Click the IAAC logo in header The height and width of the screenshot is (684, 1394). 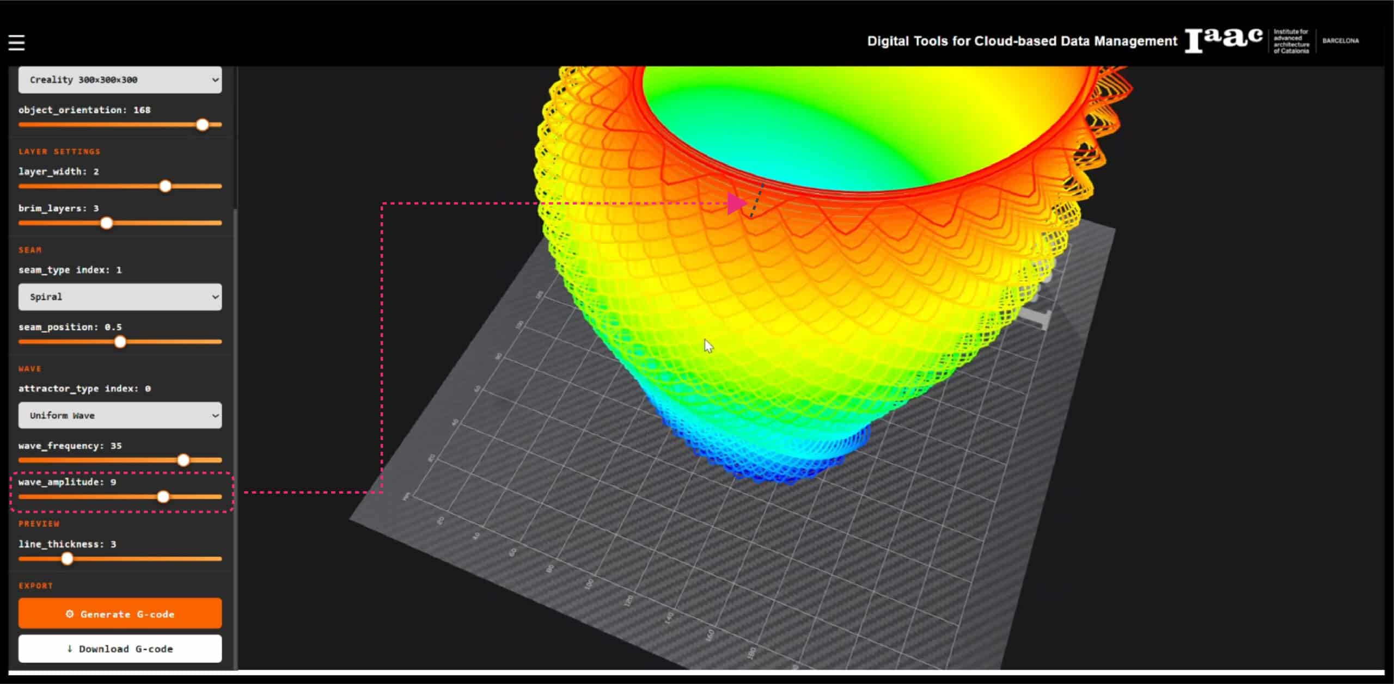coord(1224,40)
